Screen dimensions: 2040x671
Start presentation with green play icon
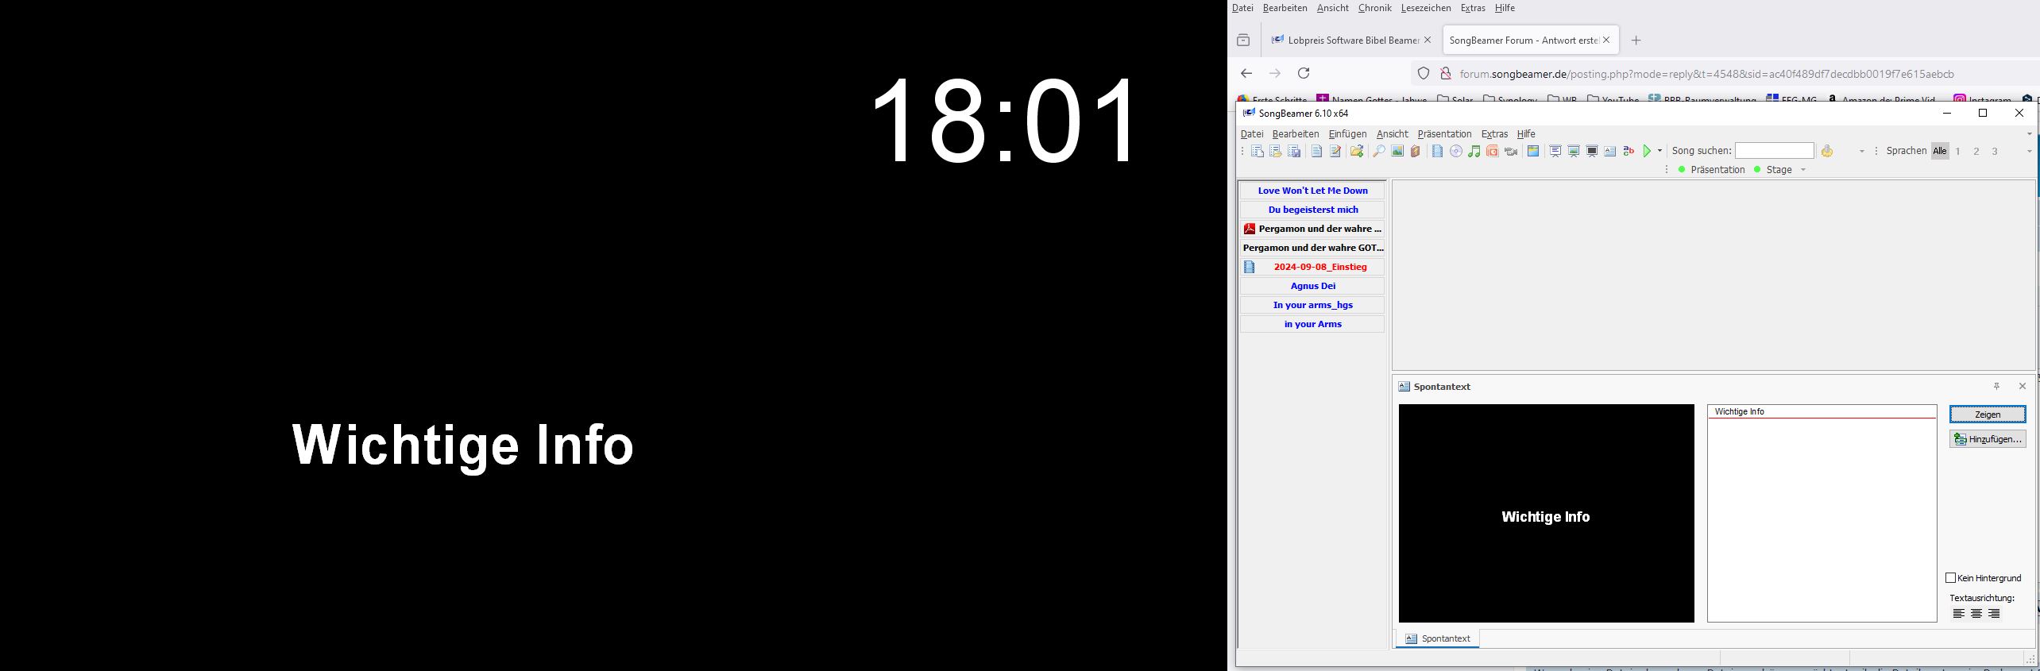[1648, 151]
